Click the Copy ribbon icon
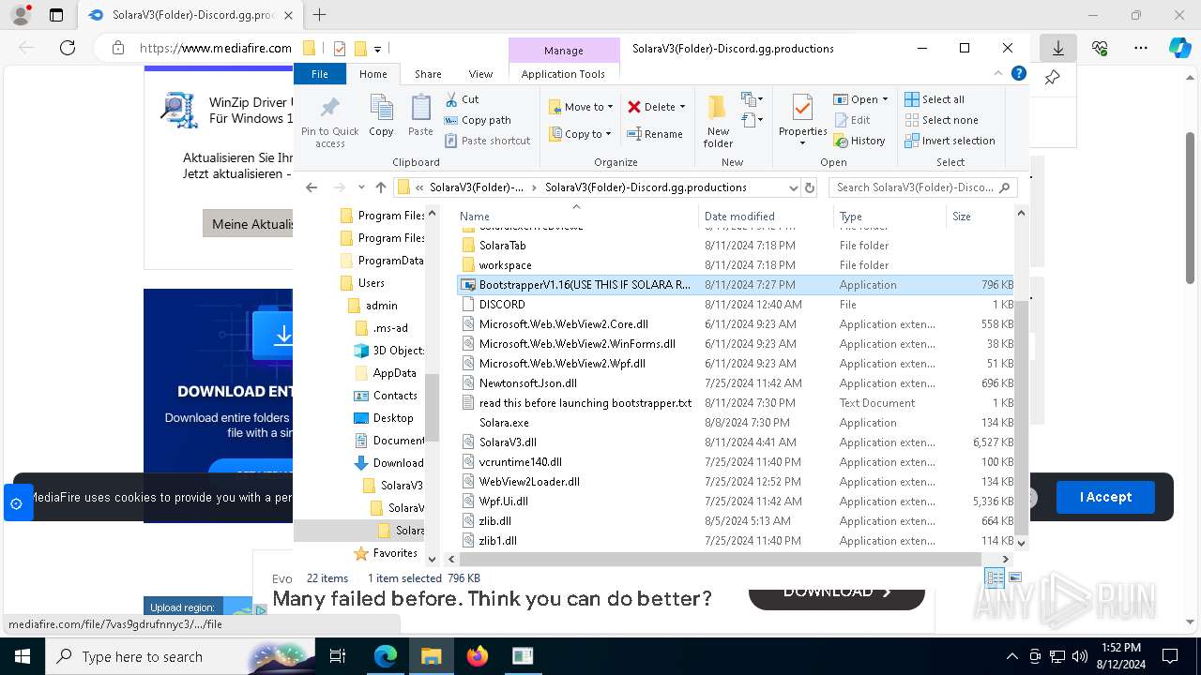This screenshot has width=1201, height=675. (381, 115)
